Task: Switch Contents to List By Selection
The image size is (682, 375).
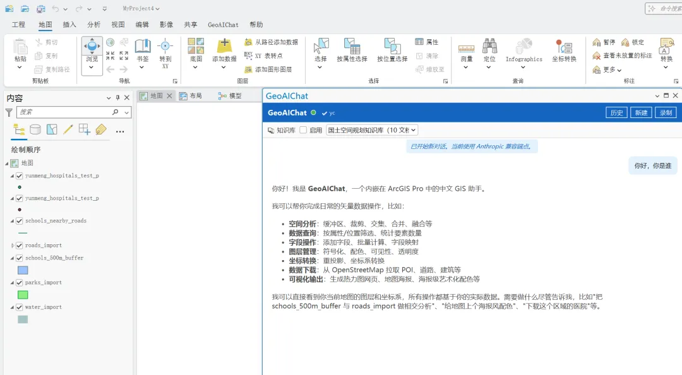Action: click(x=52, y=129)
